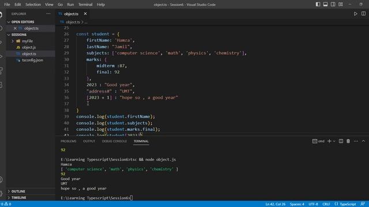Change indentation via Spaces: 4
This screenshot has width=369, height=207.
[x=297, y=204]
